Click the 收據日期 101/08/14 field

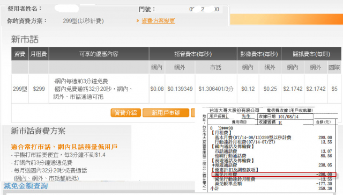click(x=285, y=117)
